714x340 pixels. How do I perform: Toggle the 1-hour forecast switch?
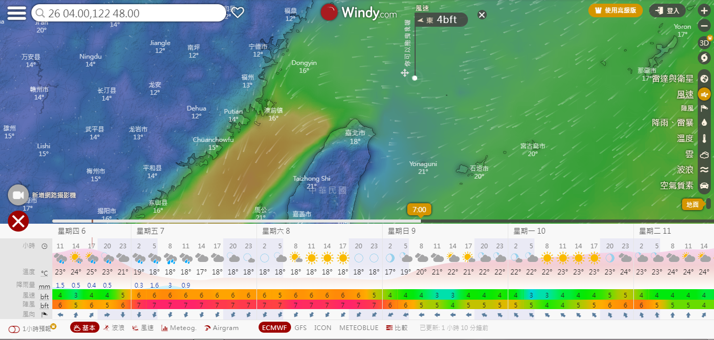coord(14,329)
